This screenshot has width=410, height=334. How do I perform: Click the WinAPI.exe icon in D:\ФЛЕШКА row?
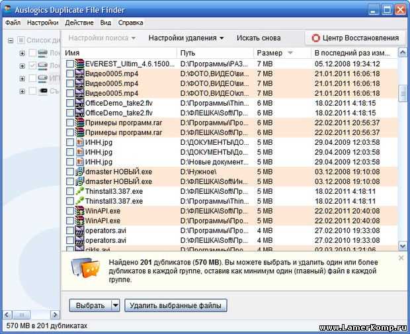click(79, 211)
